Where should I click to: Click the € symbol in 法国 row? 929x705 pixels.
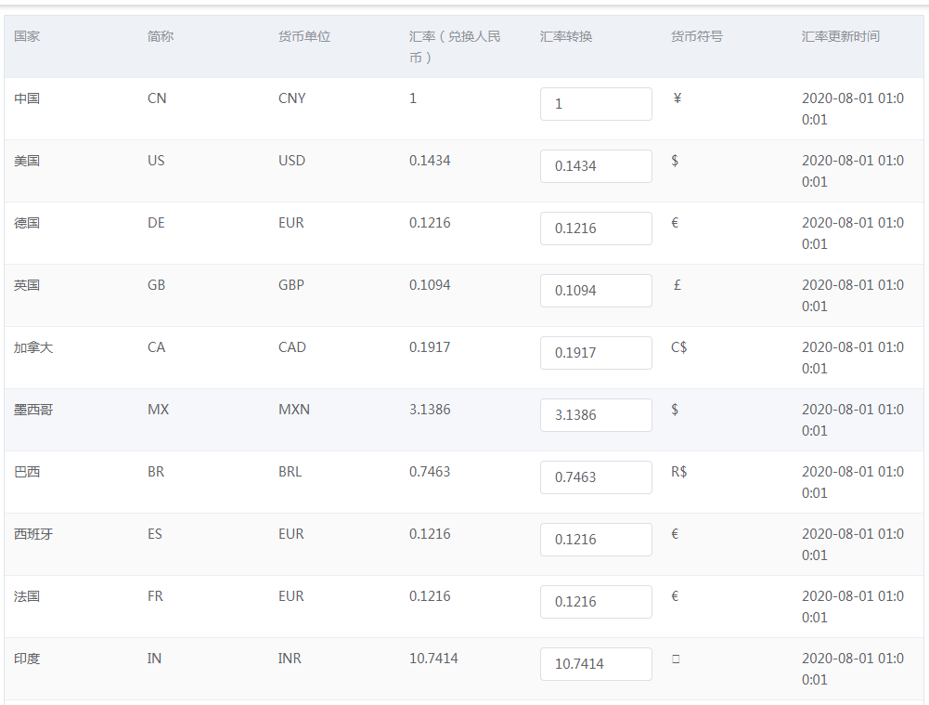click(675, 596)
